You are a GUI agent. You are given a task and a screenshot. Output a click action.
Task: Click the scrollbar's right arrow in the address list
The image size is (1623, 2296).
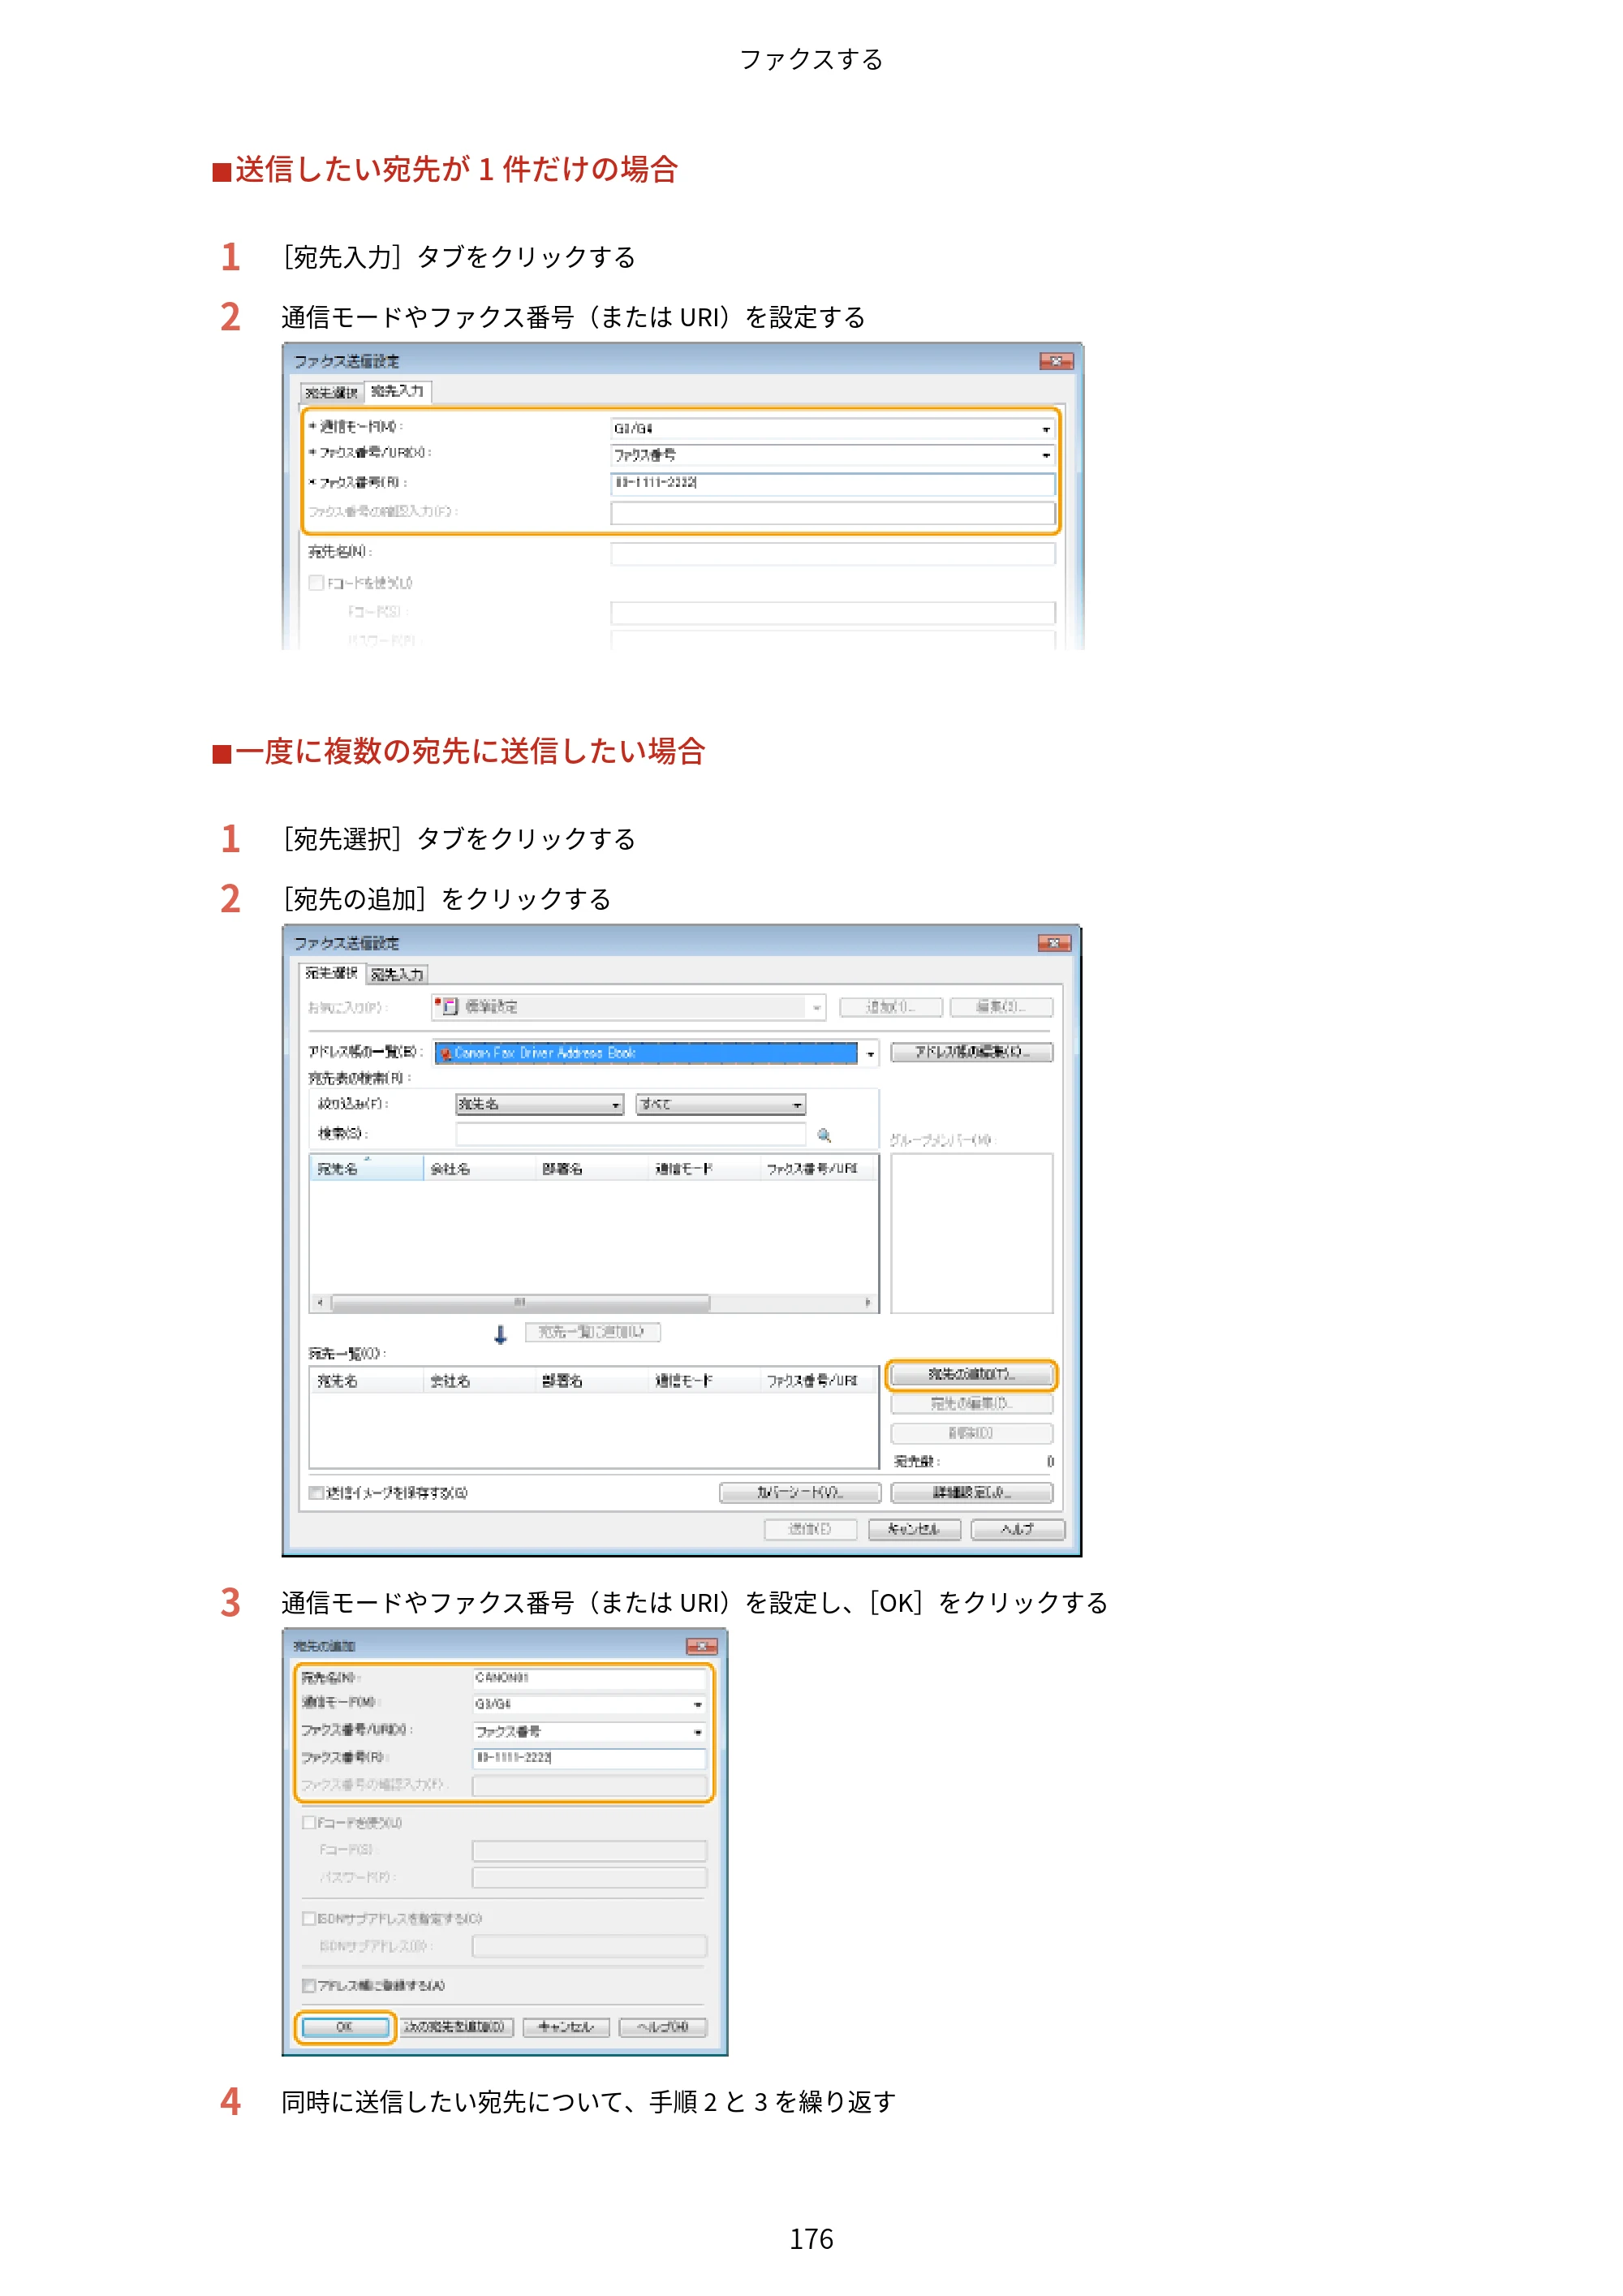[x=867, y=1303]
